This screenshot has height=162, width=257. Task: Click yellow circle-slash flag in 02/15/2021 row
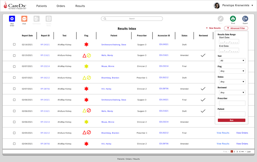(89, 55)
